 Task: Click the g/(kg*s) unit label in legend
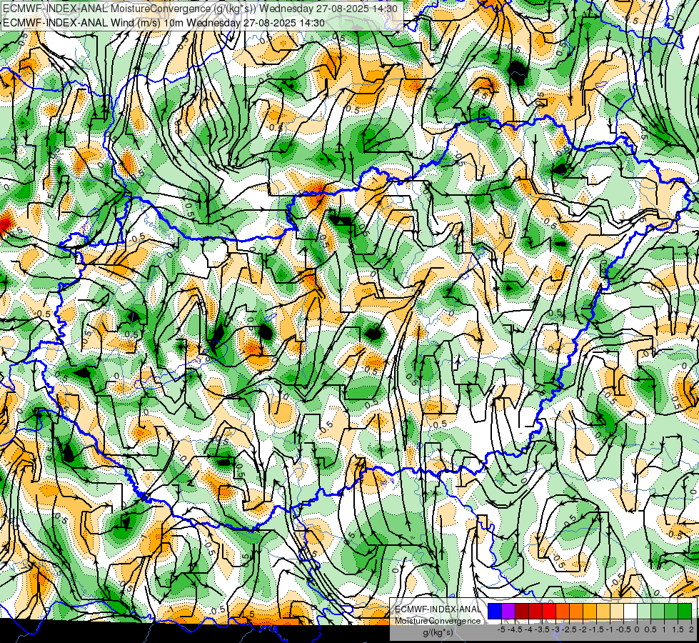pos(438,633)
